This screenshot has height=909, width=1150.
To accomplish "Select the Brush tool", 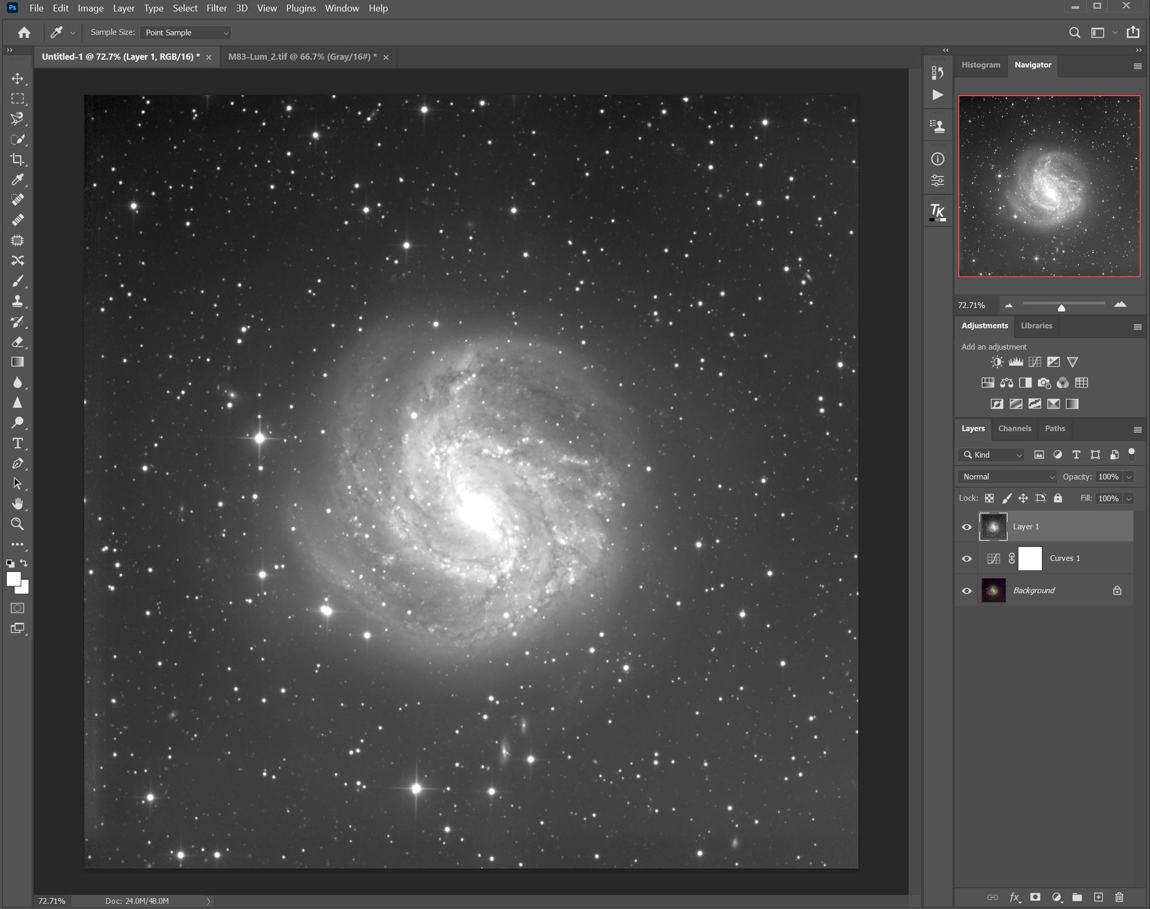I will (18, 281).
